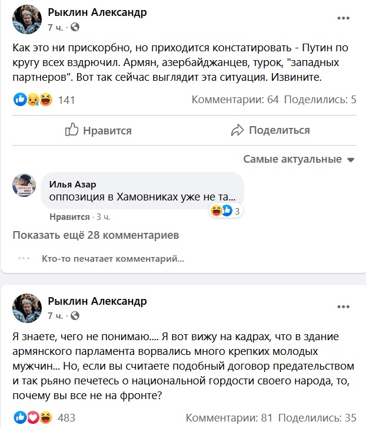Open Илья Азар's profile picture

coord(25,186)
